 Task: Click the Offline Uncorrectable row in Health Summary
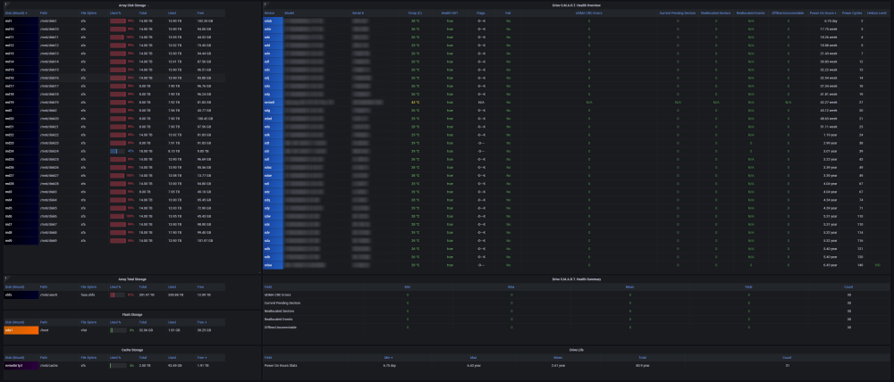click(577, 328)
